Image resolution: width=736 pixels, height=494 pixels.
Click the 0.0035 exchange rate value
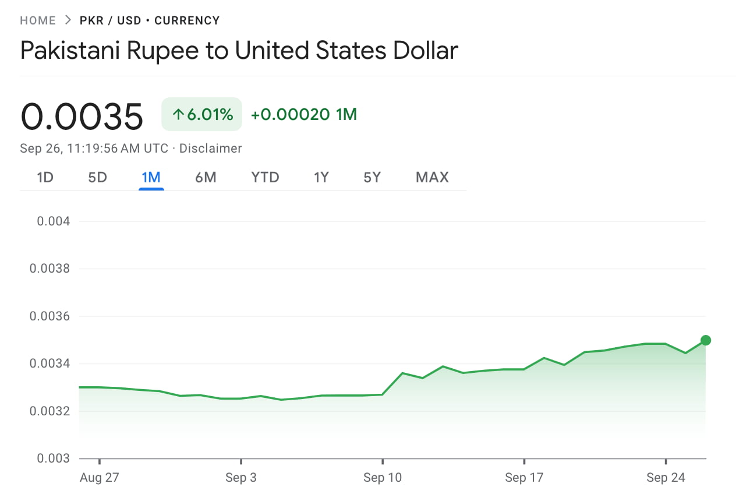click(82, 115)
